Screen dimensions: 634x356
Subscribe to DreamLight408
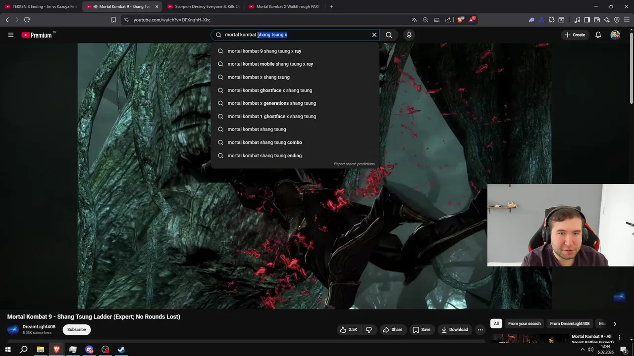[x=77, y=329]
